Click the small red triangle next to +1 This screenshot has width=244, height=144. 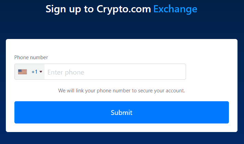tap(41, 72)
